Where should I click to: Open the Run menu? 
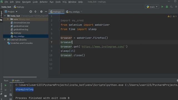(51, 2)
